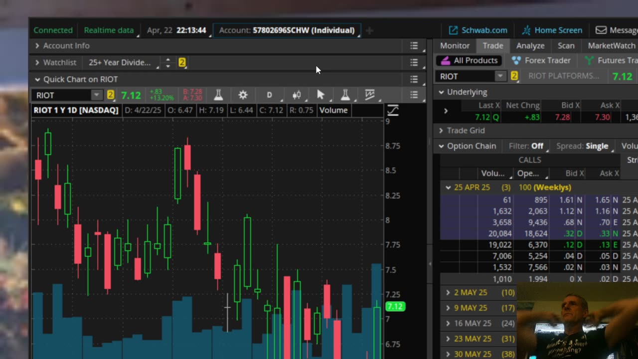Open the Messages envelope icon
This screenshot has height=359, width=638.
(x=601, y=30)
